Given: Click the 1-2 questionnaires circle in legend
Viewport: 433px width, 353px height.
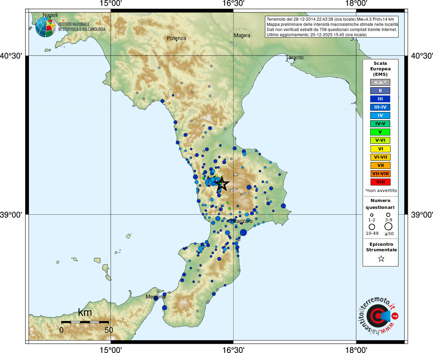Looking at the screenshot, I should point(372,215).
